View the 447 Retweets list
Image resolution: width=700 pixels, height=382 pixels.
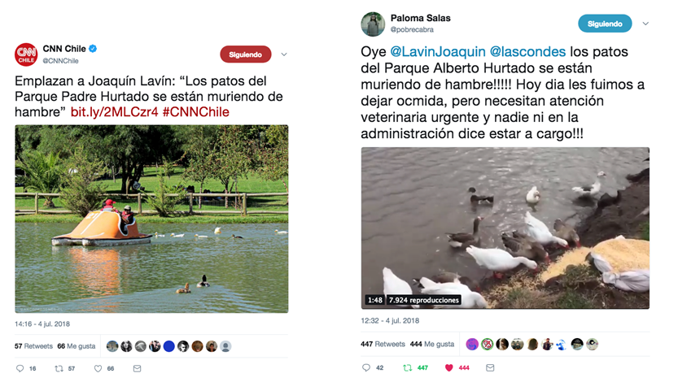383,344
